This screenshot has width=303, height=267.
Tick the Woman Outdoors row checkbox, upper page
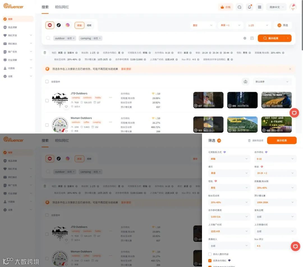(x=47, y=125)
